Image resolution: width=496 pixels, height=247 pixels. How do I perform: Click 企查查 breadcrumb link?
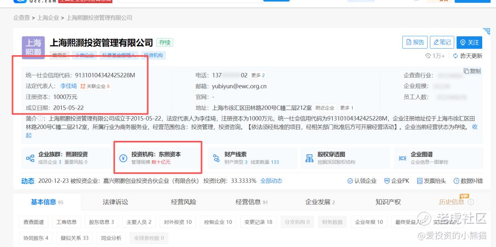click(22, 18)
